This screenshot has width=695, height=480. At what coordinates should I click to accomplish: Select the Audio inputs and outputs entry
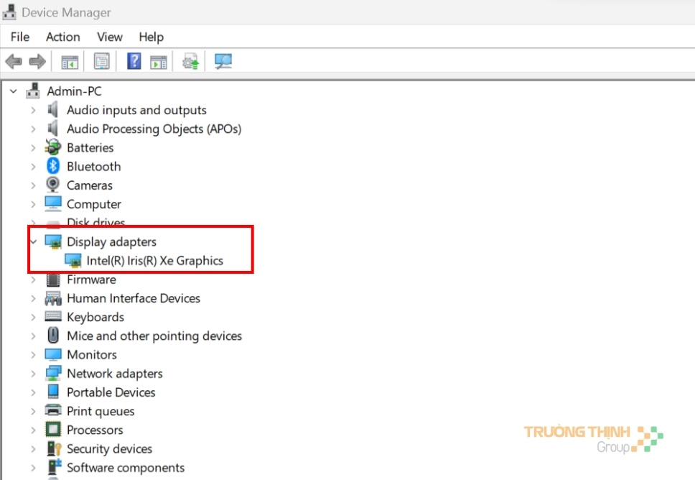click(136, 110)
